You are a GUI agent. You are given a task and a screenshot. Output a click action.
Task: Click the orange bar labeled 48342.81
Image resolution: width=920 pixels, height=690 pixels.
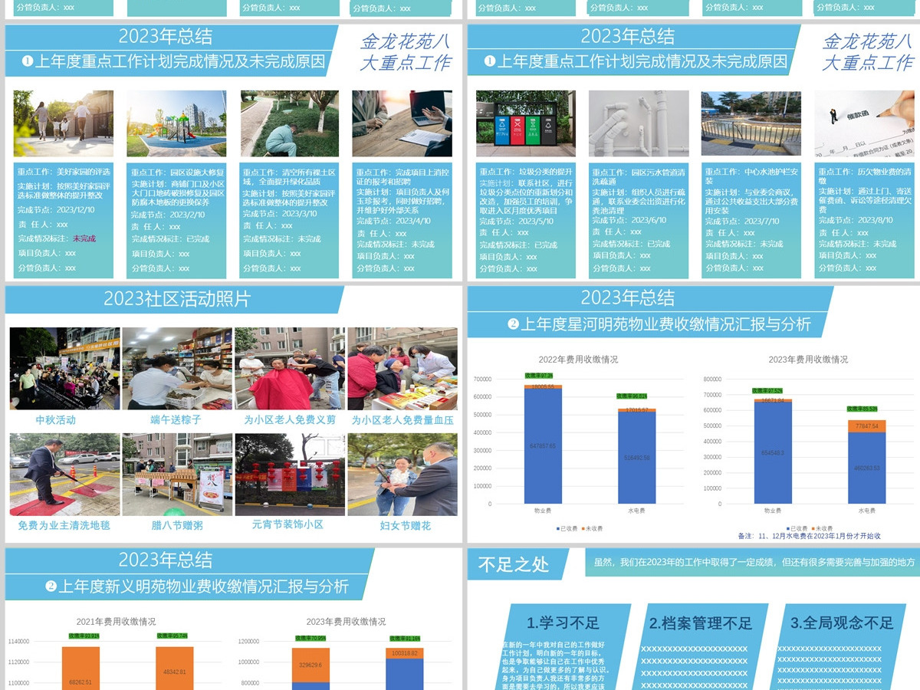pyautogui.click(x=175, y=668)
